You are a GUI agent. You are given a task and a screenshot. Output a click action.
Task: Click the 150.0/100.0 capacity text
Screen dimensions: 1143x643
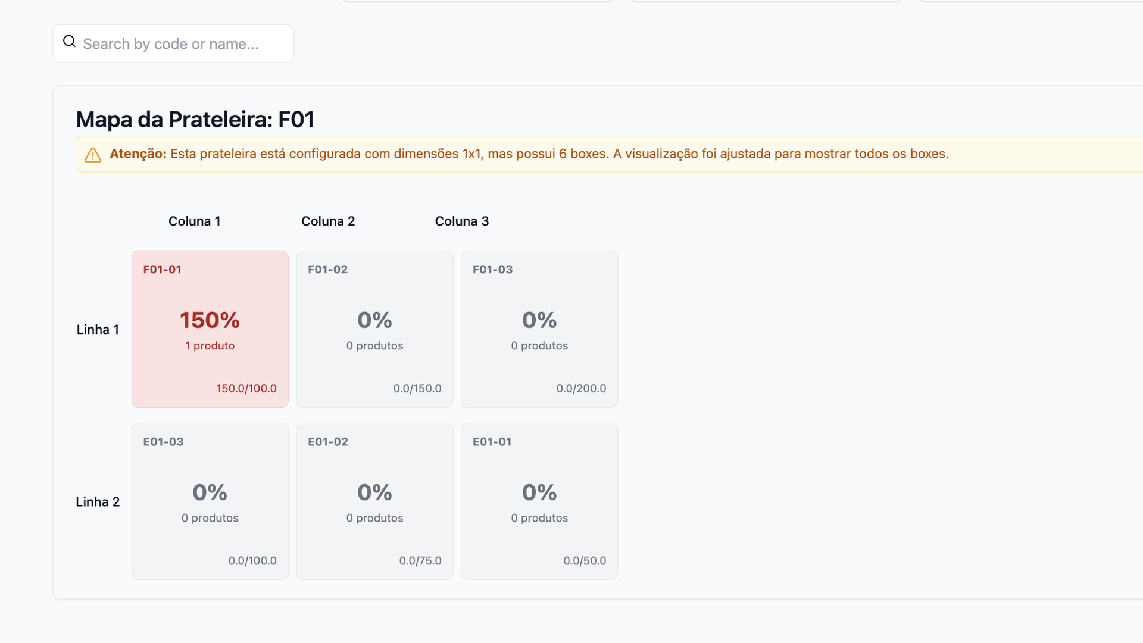[246, 389]
